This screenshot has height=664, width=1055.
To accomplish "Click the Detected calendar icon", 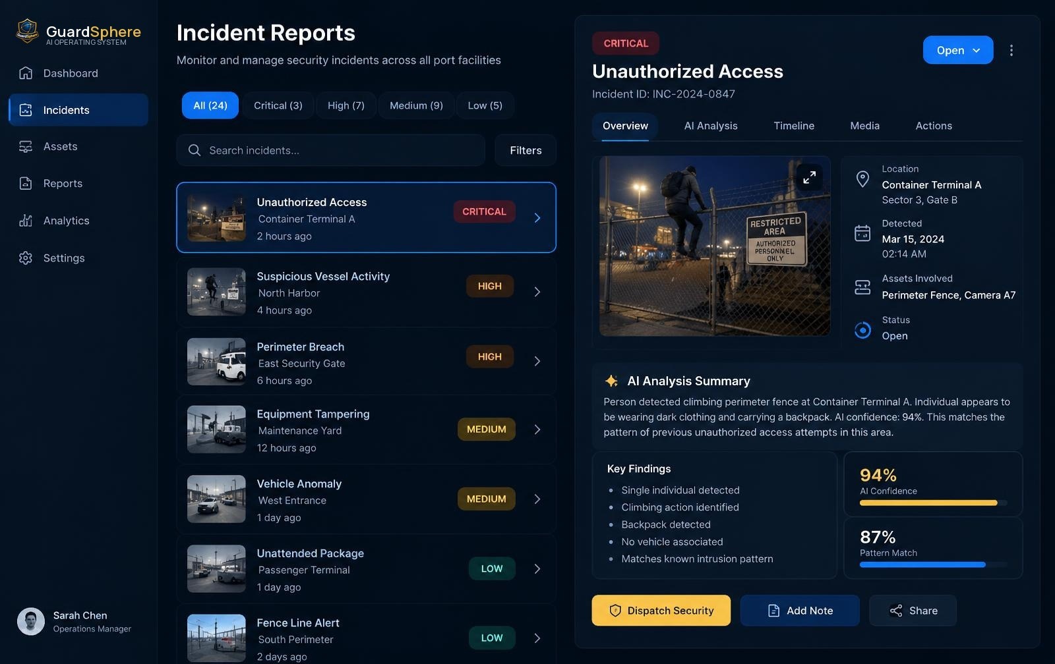I will [862, 233].
